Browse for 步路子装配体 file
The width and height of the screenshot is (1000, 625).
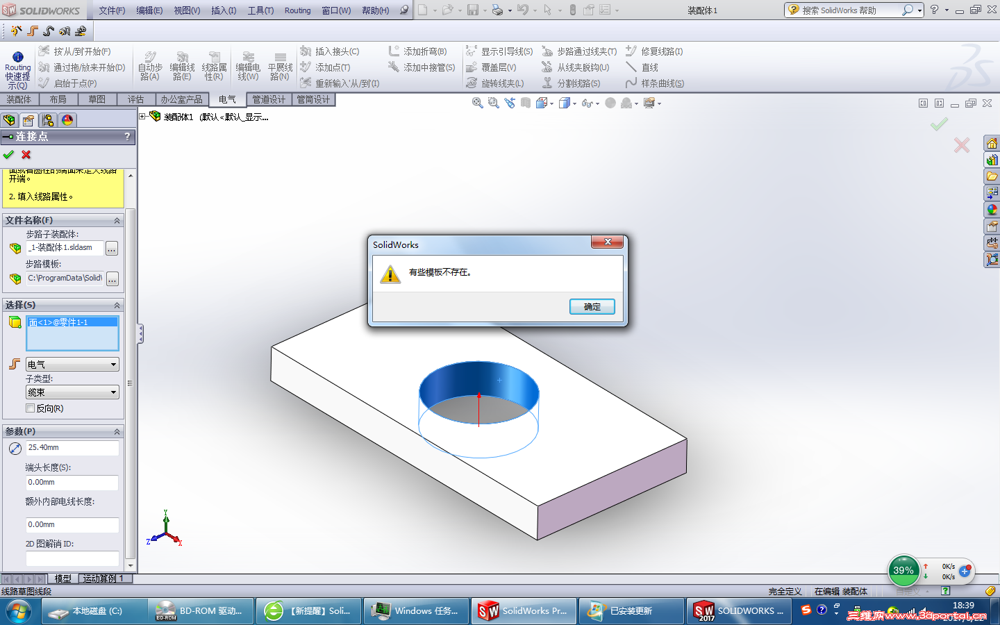click(112, 249)
